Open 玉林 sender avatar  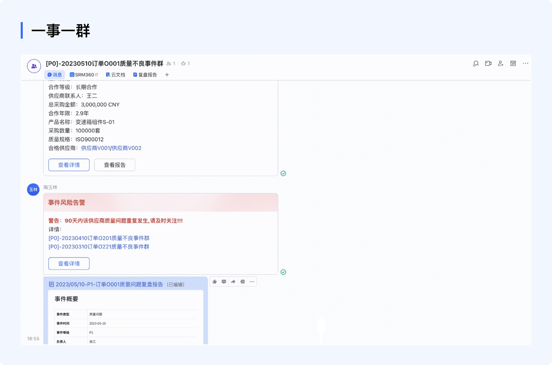pyautogui.click(x=33, y=189)
